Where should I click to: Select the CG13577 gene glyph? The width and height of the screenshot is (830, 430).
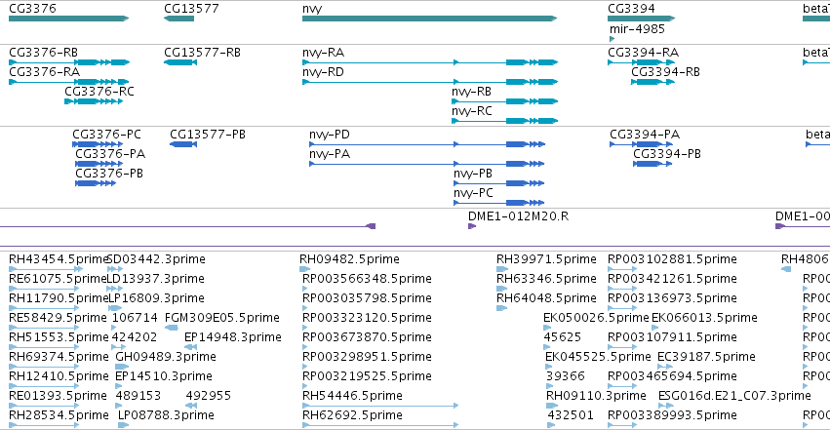pyautogui.click(x=178, y=19)
